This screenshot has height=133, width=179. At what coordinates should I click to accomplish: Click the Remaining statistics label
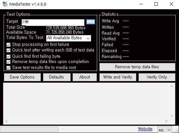point(111,57)
